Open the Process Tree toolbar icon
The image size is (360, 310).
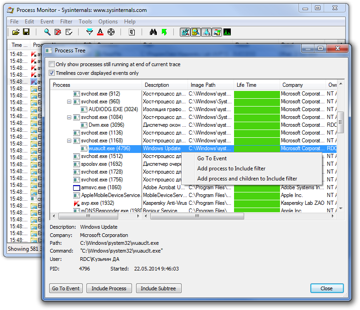[x=132, y=32]
